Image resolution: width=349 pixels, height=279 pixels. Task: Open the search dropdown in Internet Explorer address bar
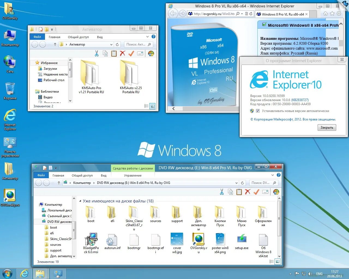coord(242,14)
